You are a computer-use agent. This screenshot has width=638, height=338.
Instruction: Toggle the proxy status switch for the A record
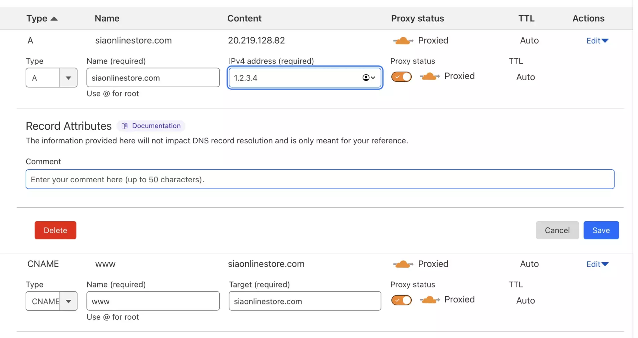(x=401, y=77)
